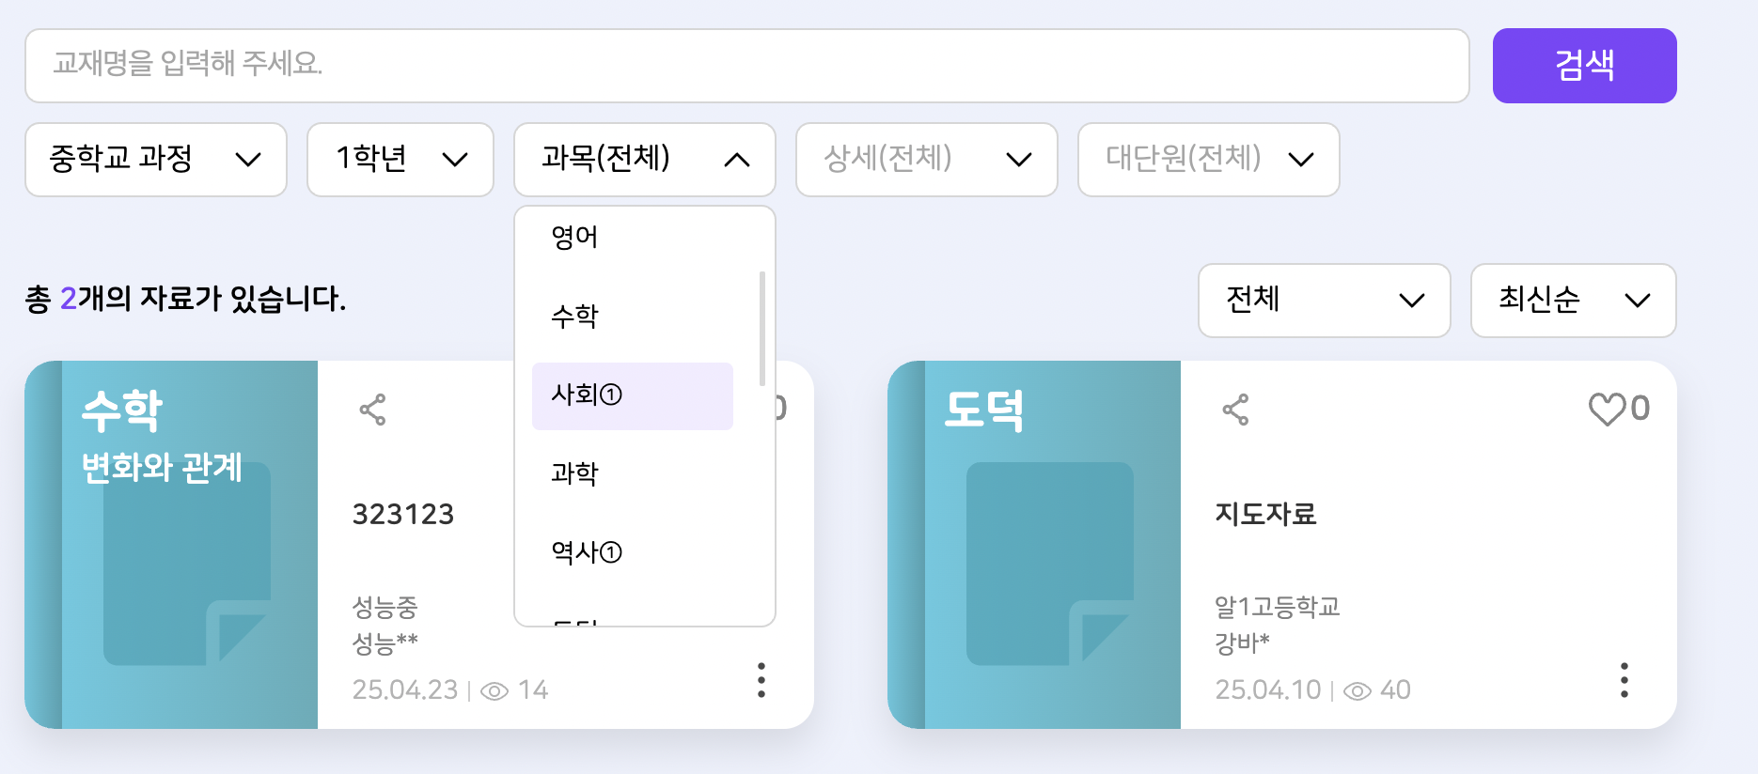Share the 수학 323123 material
This screenshot has height=774, width=1758.
pos(372,410)
